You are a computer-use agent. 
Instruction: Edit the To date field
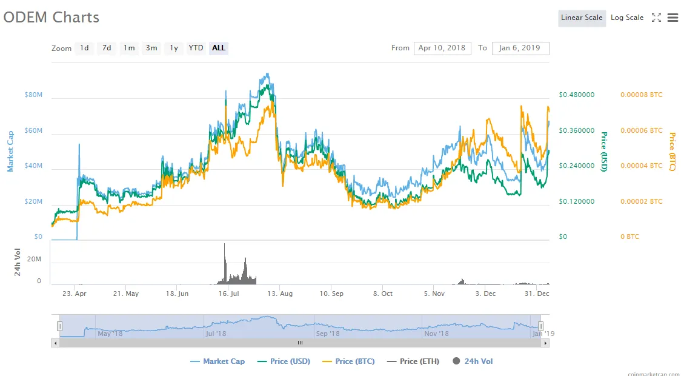pyautogui.click(x=520, y=49)
